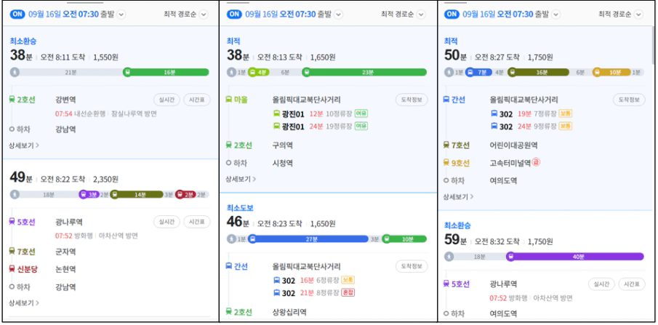Click the blue 간선 bus icon in the 46-minute route
Screen dimensions: 658x325
click(230, 266)
